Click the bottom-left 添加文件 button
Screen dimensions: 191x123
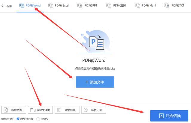[x=14, y=110]
